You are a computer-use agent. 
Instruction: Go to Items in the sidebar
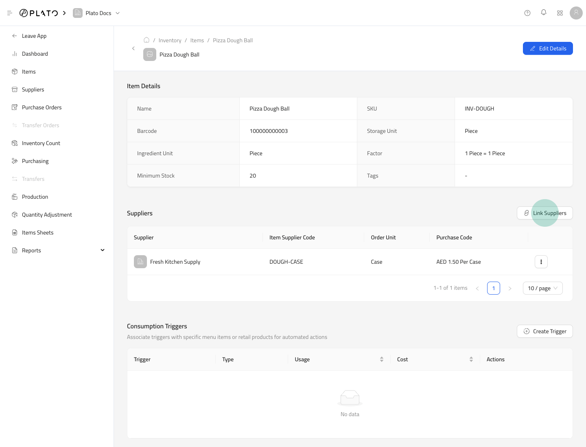[29, 72]
